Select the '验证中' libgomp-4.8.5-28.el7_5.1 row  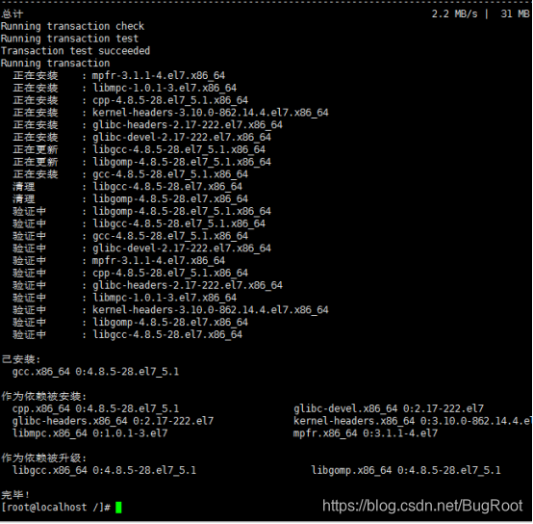142,211
